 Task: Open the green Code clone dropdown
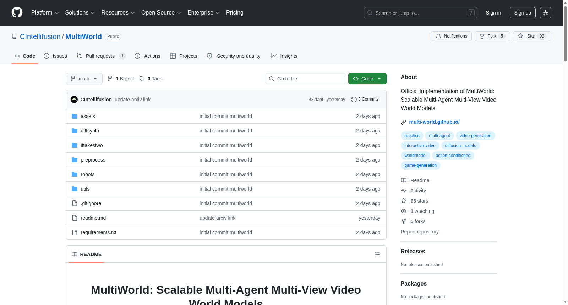click(x=367, y=79)
